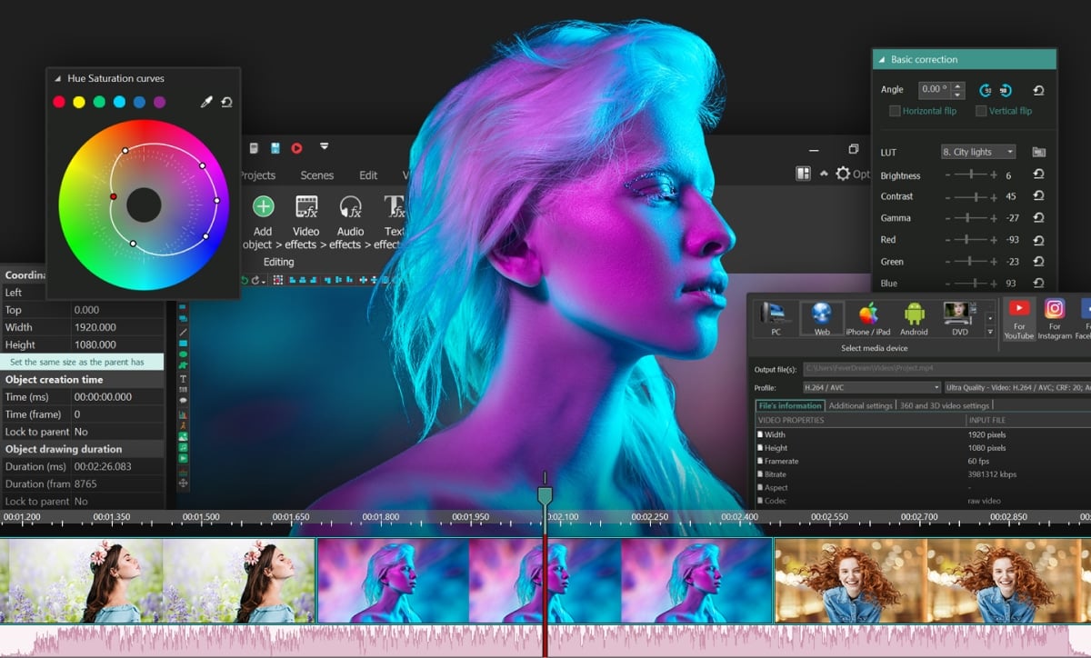The height and width of the screenshot is (658, 1091).
Task: Enable Horizontal flip checkbox
Action: click(895, 111)
